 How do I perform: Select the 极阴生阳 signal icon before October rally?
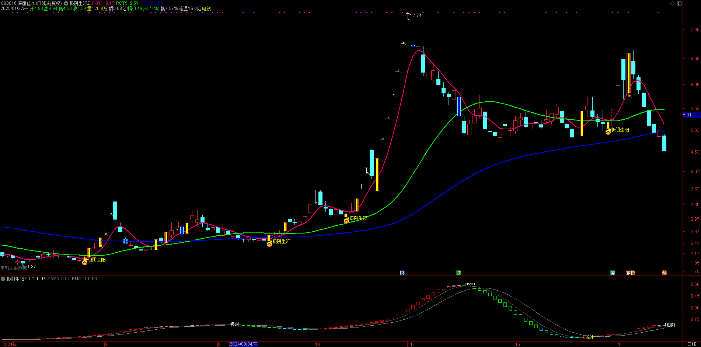click(346, 221)
